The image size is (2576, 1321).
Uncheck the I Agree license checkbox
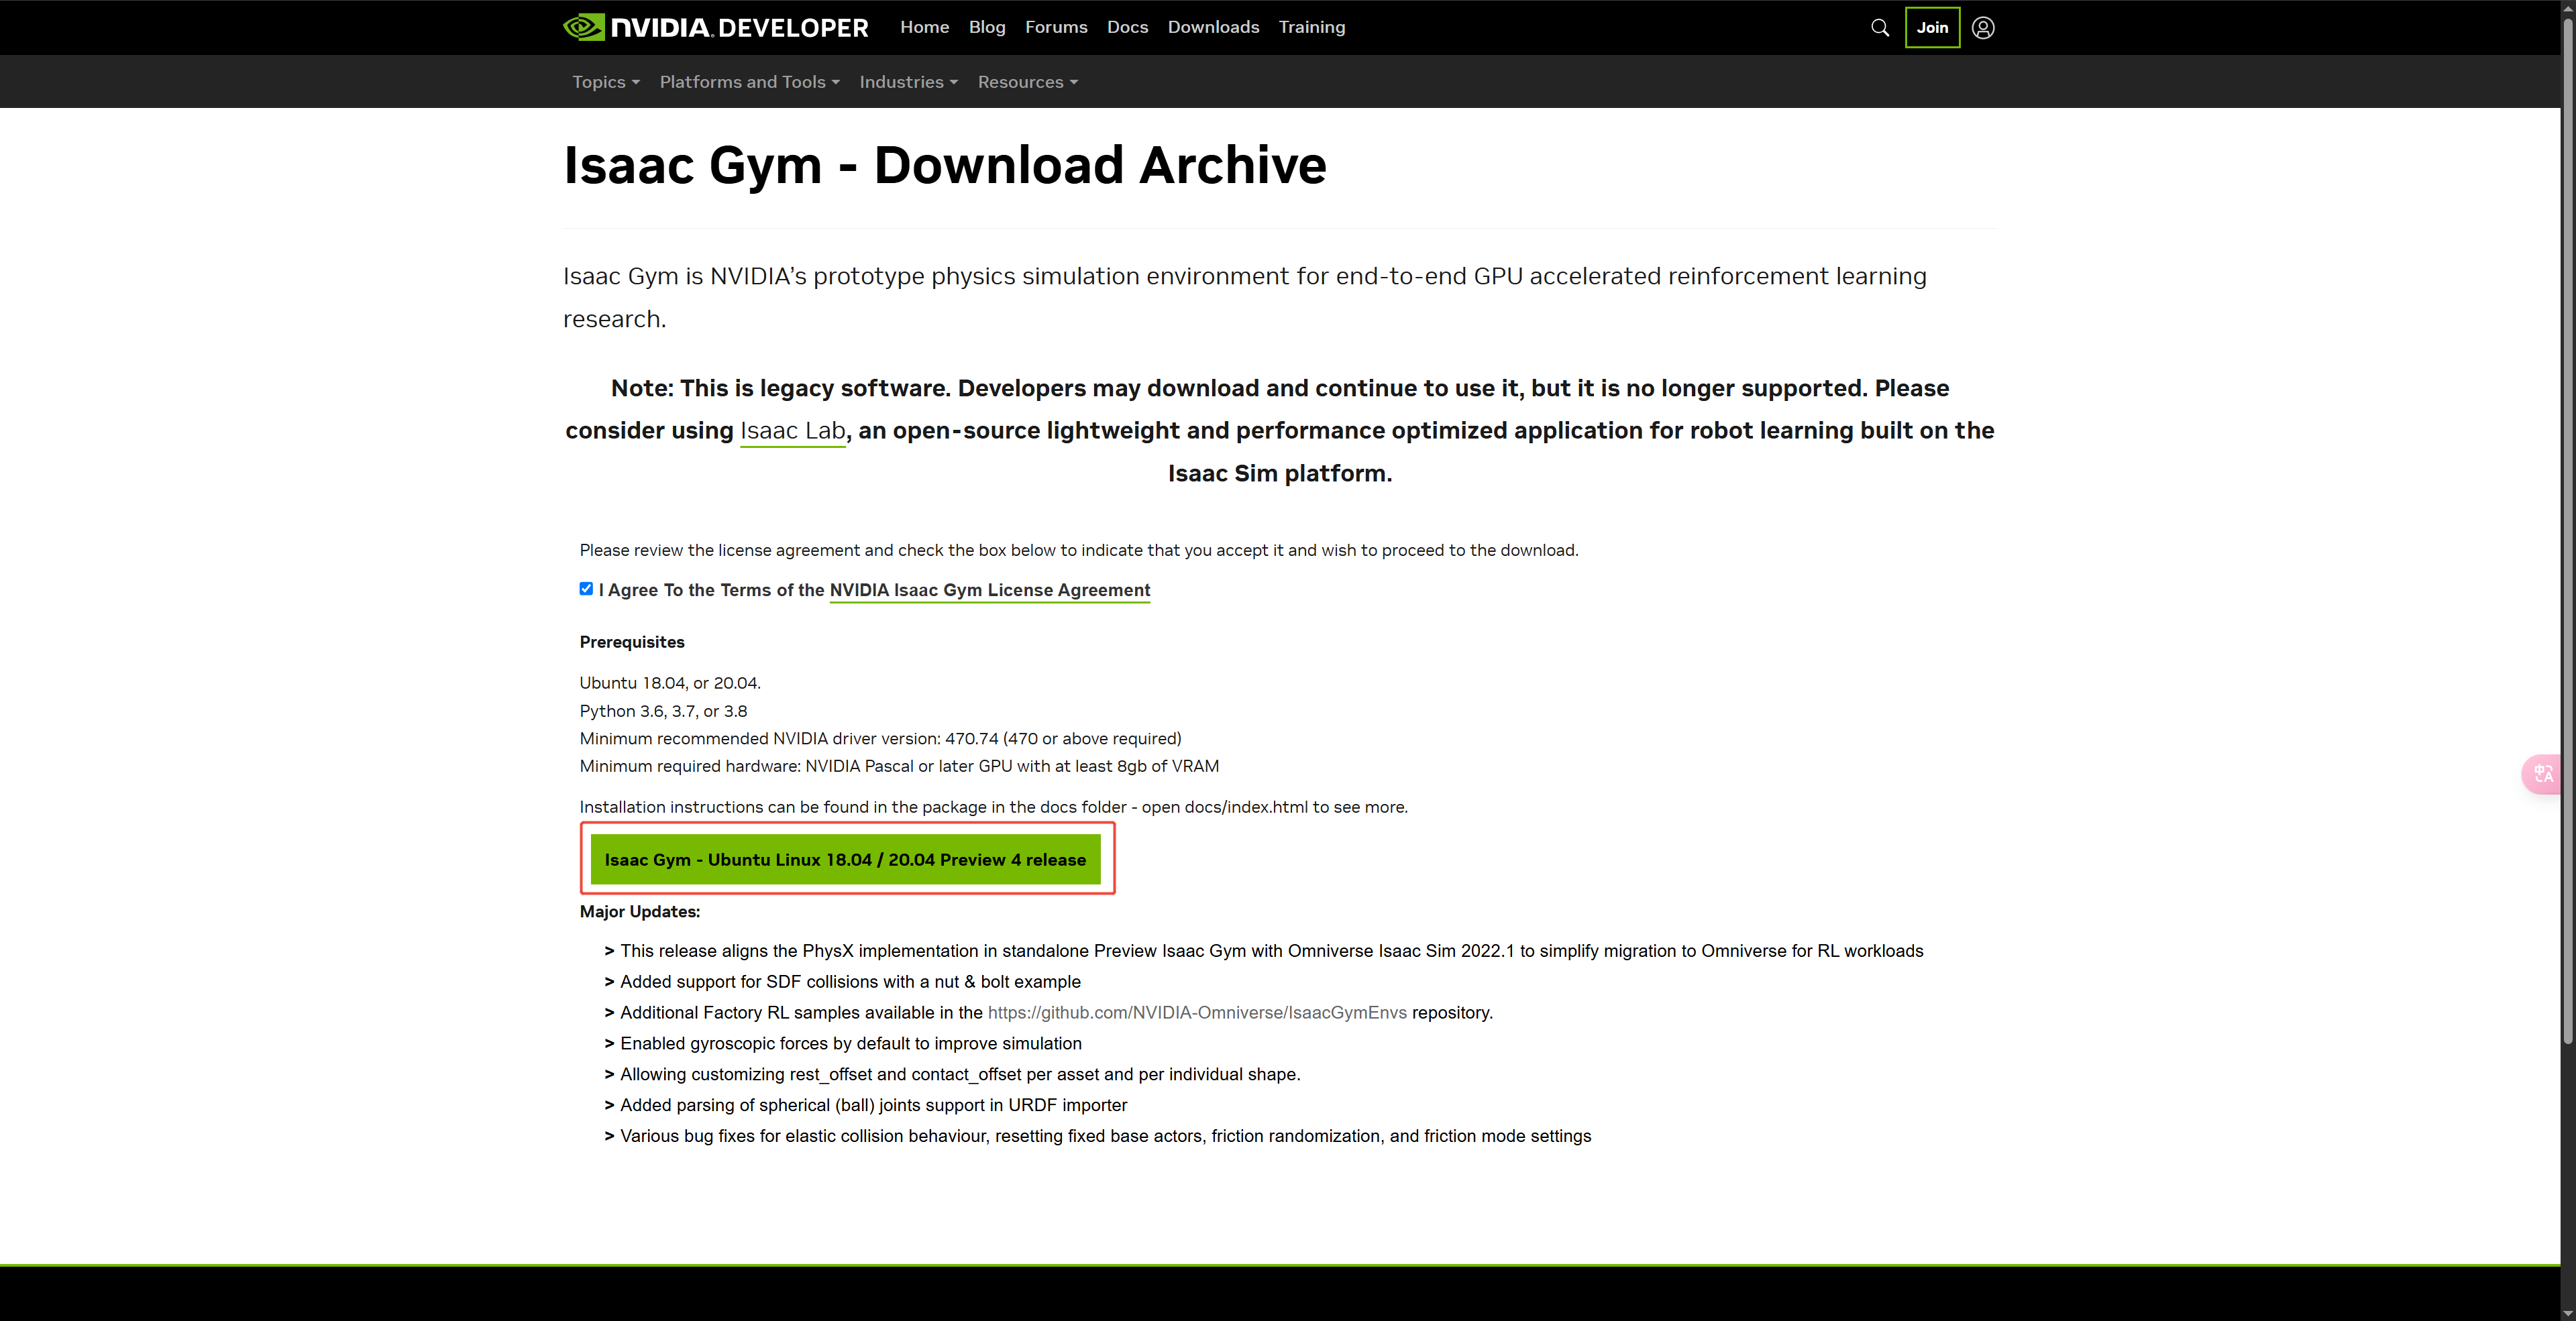[x=586, y=589]
